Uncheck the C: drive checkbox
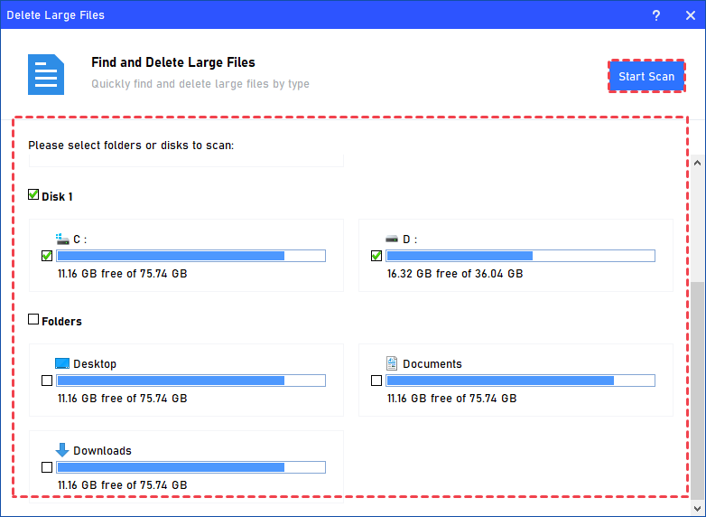The height and width of the screenshot is (517, 706). coord(47,256)
